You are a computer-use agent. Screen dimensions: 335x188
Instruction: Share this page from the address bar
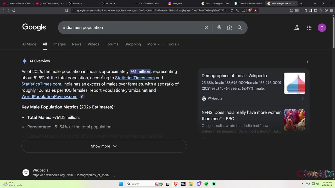coord(243,10)
